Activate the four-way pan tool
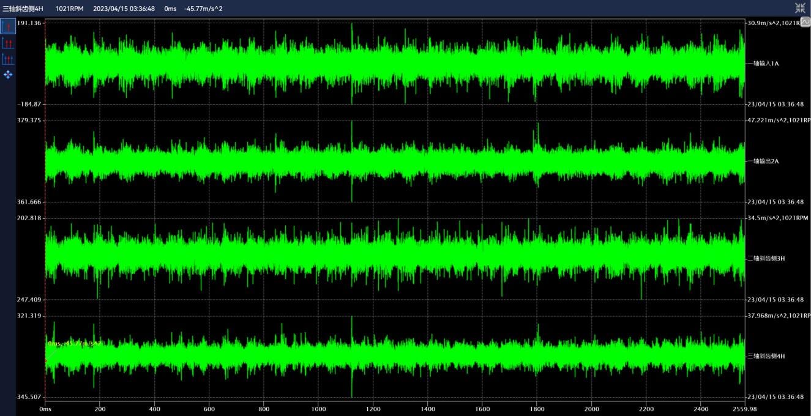 tap(8, 75)
